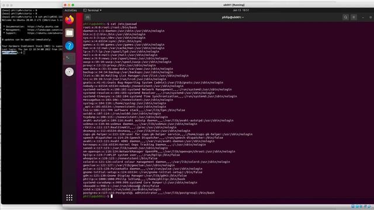The image size is (374, 210).
Task: Click the Documentation help.ubuntu.com line in left terminal
Action: [31, 27]
